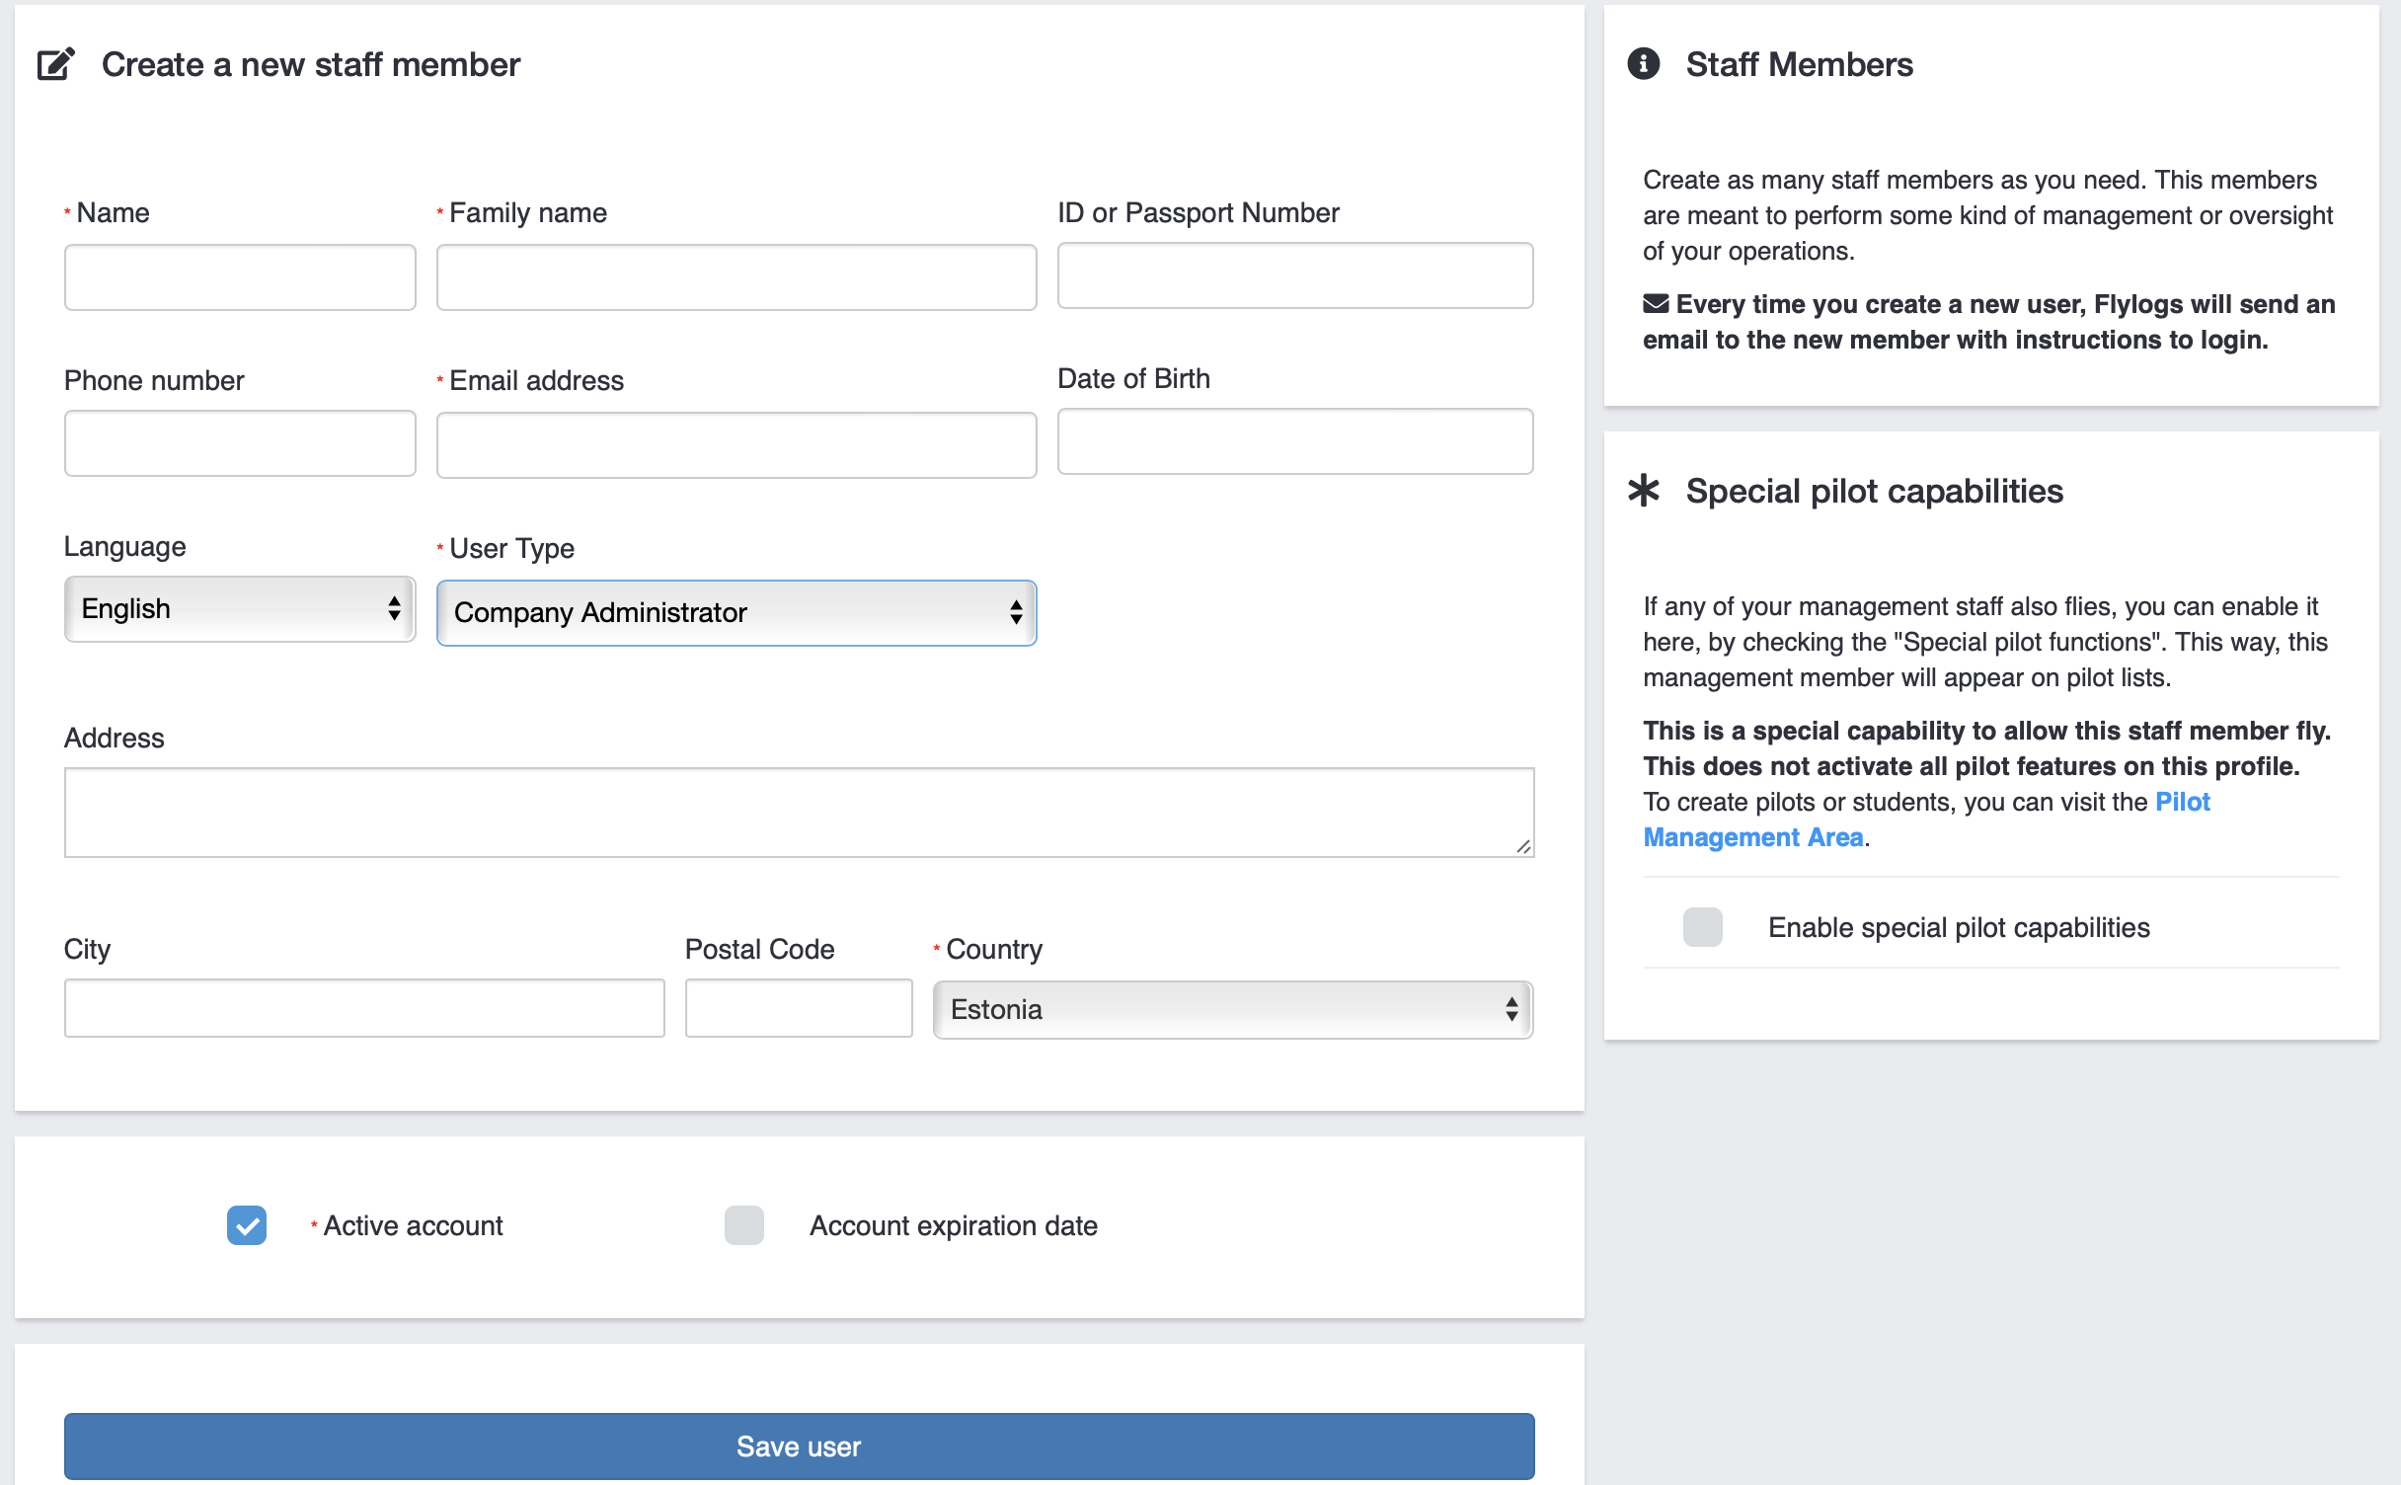2401x1485 pixels.
Task: Check Enable special pilot capabilities
Action: pos(1702,927)
